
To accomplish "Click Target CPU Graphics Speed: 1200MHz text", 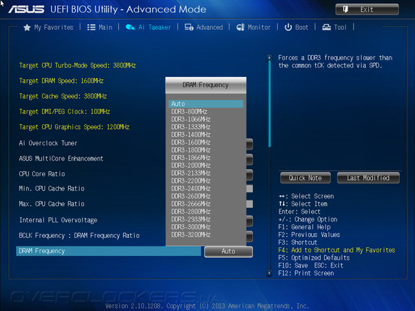I will coord(74,127).
